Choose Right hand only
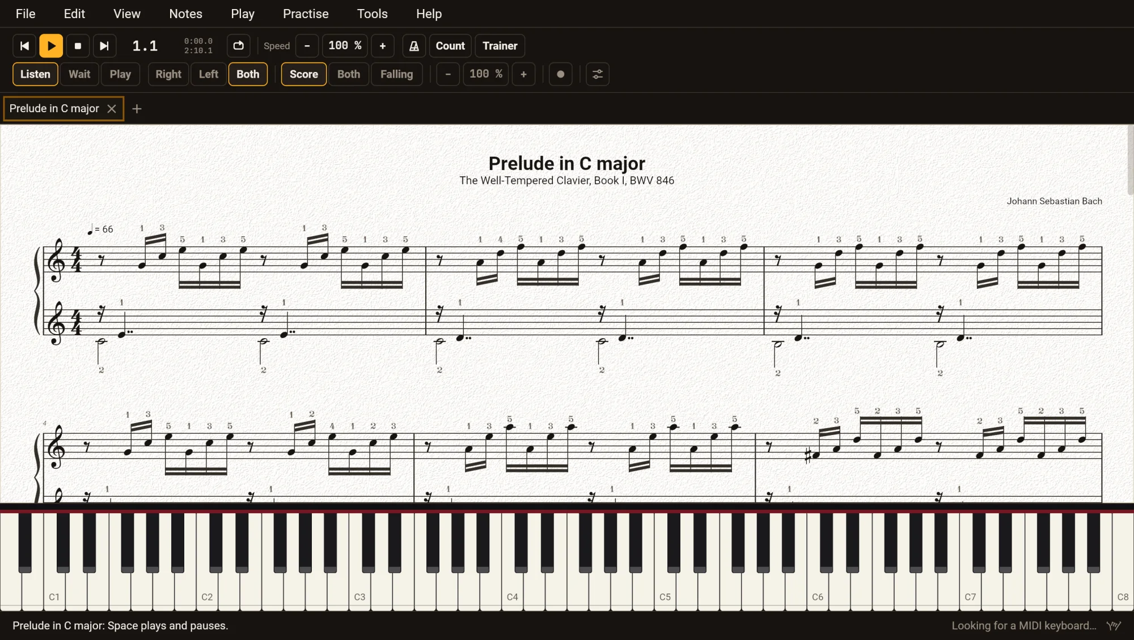This screenshot has width=1134, height=640. coord(168,74)
